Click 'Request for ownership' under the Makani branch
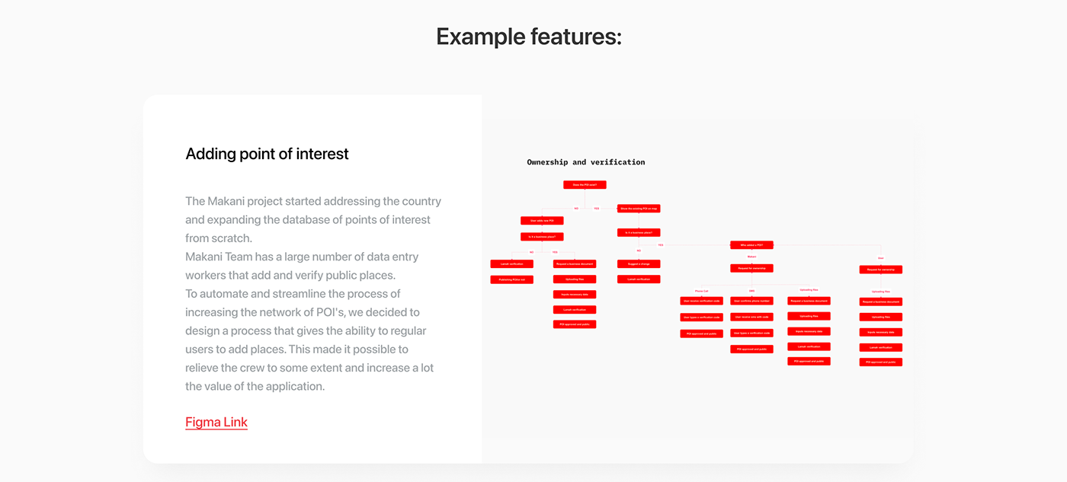 (x=751, y=268)
